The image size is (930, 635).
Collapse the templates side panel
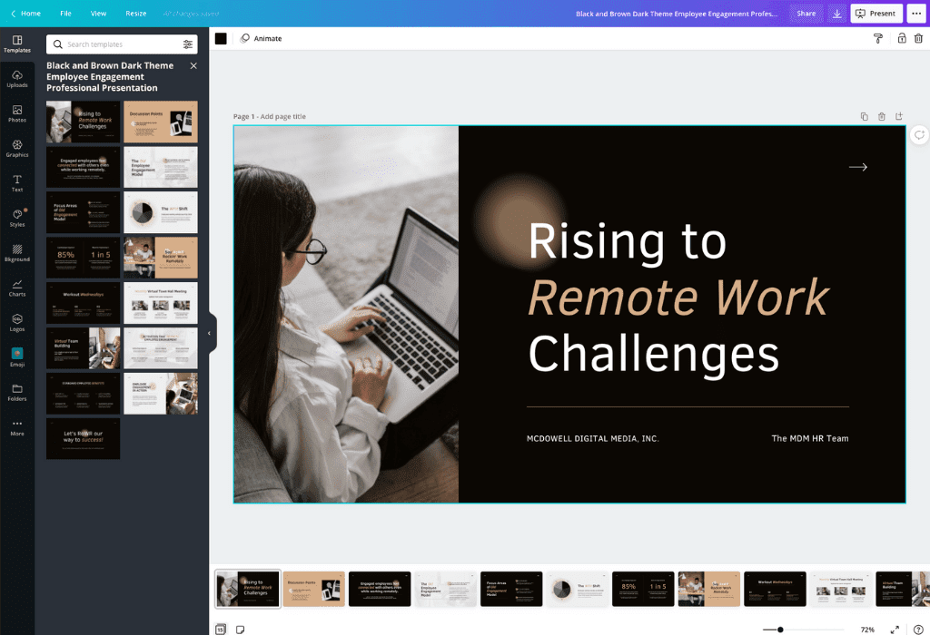point(210,332)
